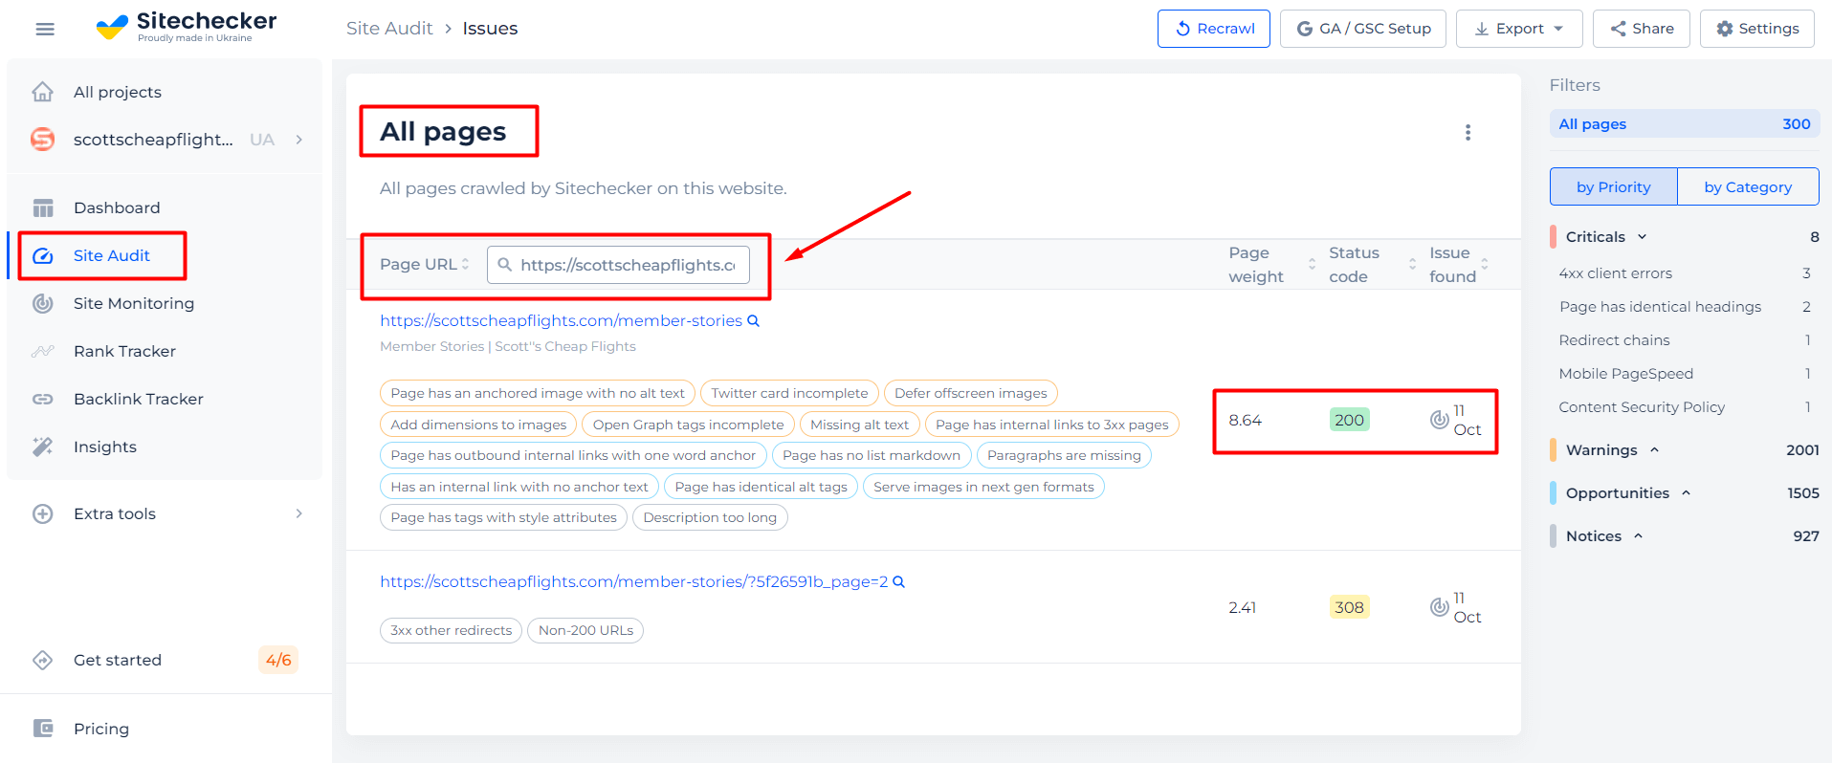Click the yellow 308 status code badge
Screen dimensions: 1832x763
[x=1349, y=607]
